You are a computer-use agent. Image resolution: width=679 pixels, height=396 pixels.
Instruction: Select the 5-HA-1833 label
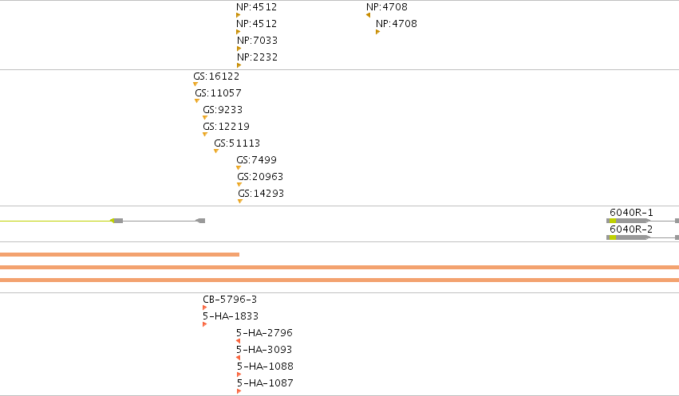pos(231,316)
